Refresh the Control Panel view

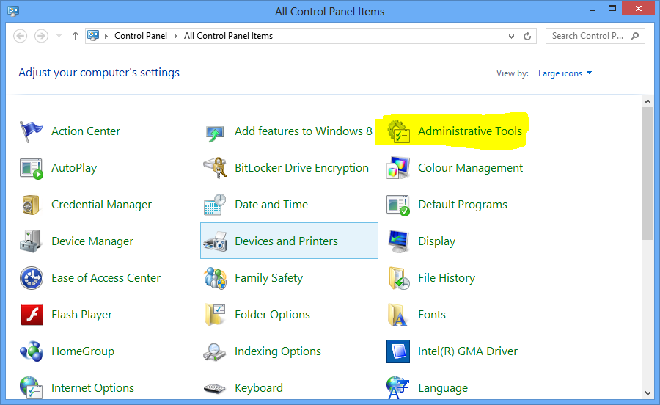tap(527, 36)
